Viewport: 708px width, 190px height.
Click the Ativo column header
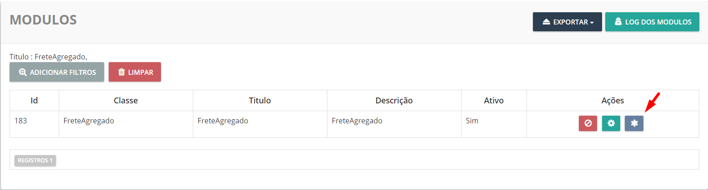[494, 101]
